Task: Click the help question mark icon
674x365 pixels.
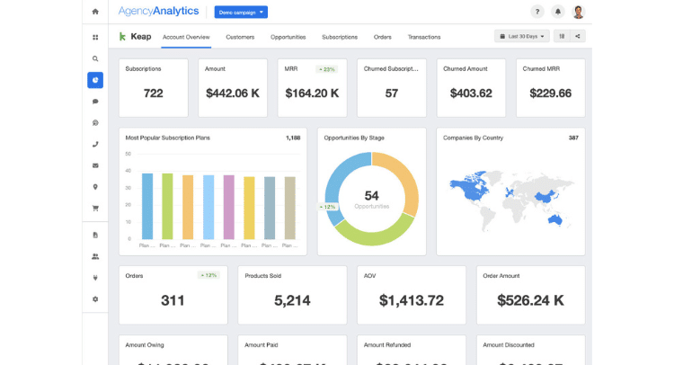Action: [537, 12]
